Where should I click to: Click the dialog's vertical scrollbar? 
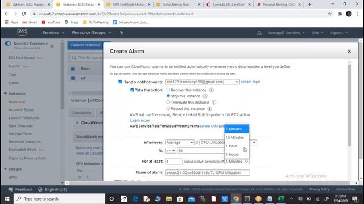click(x=349, y=105)
